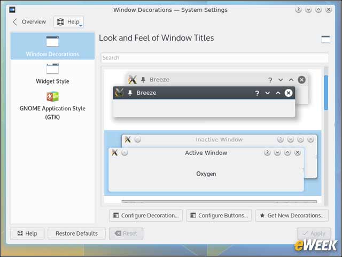Click the Widget Style window icon
The height and width of the screenshot is (257, 342).
[52, 69]
